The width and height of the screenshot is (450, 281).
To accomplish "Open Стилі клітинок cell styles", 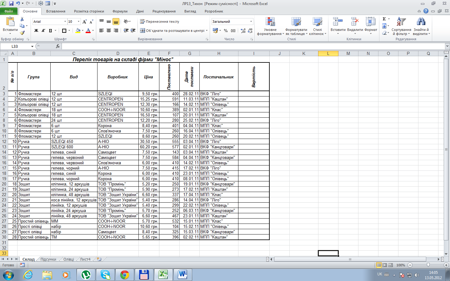I will (x=317, y=26).
